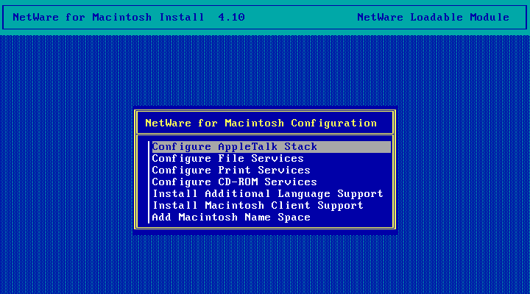Viewport: 530px width, 294px height.
Task: Click NetWare for Macintosh Install 4.10 header
Action: [129, 17]
